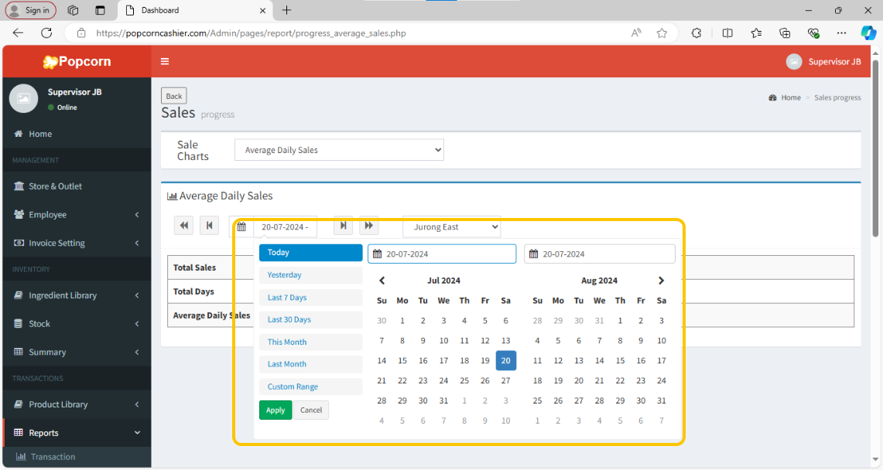Click the rewind double-arrow date button
Viewport: 883px width, 470px height.
pos(183,226)
